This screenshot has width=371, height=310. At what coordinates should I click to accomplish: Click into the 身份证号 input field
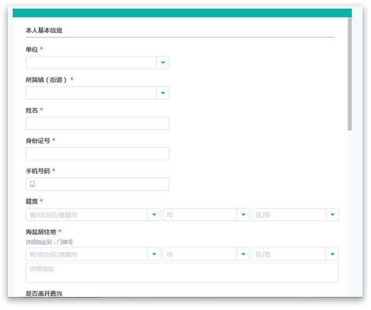coord(97,154)
